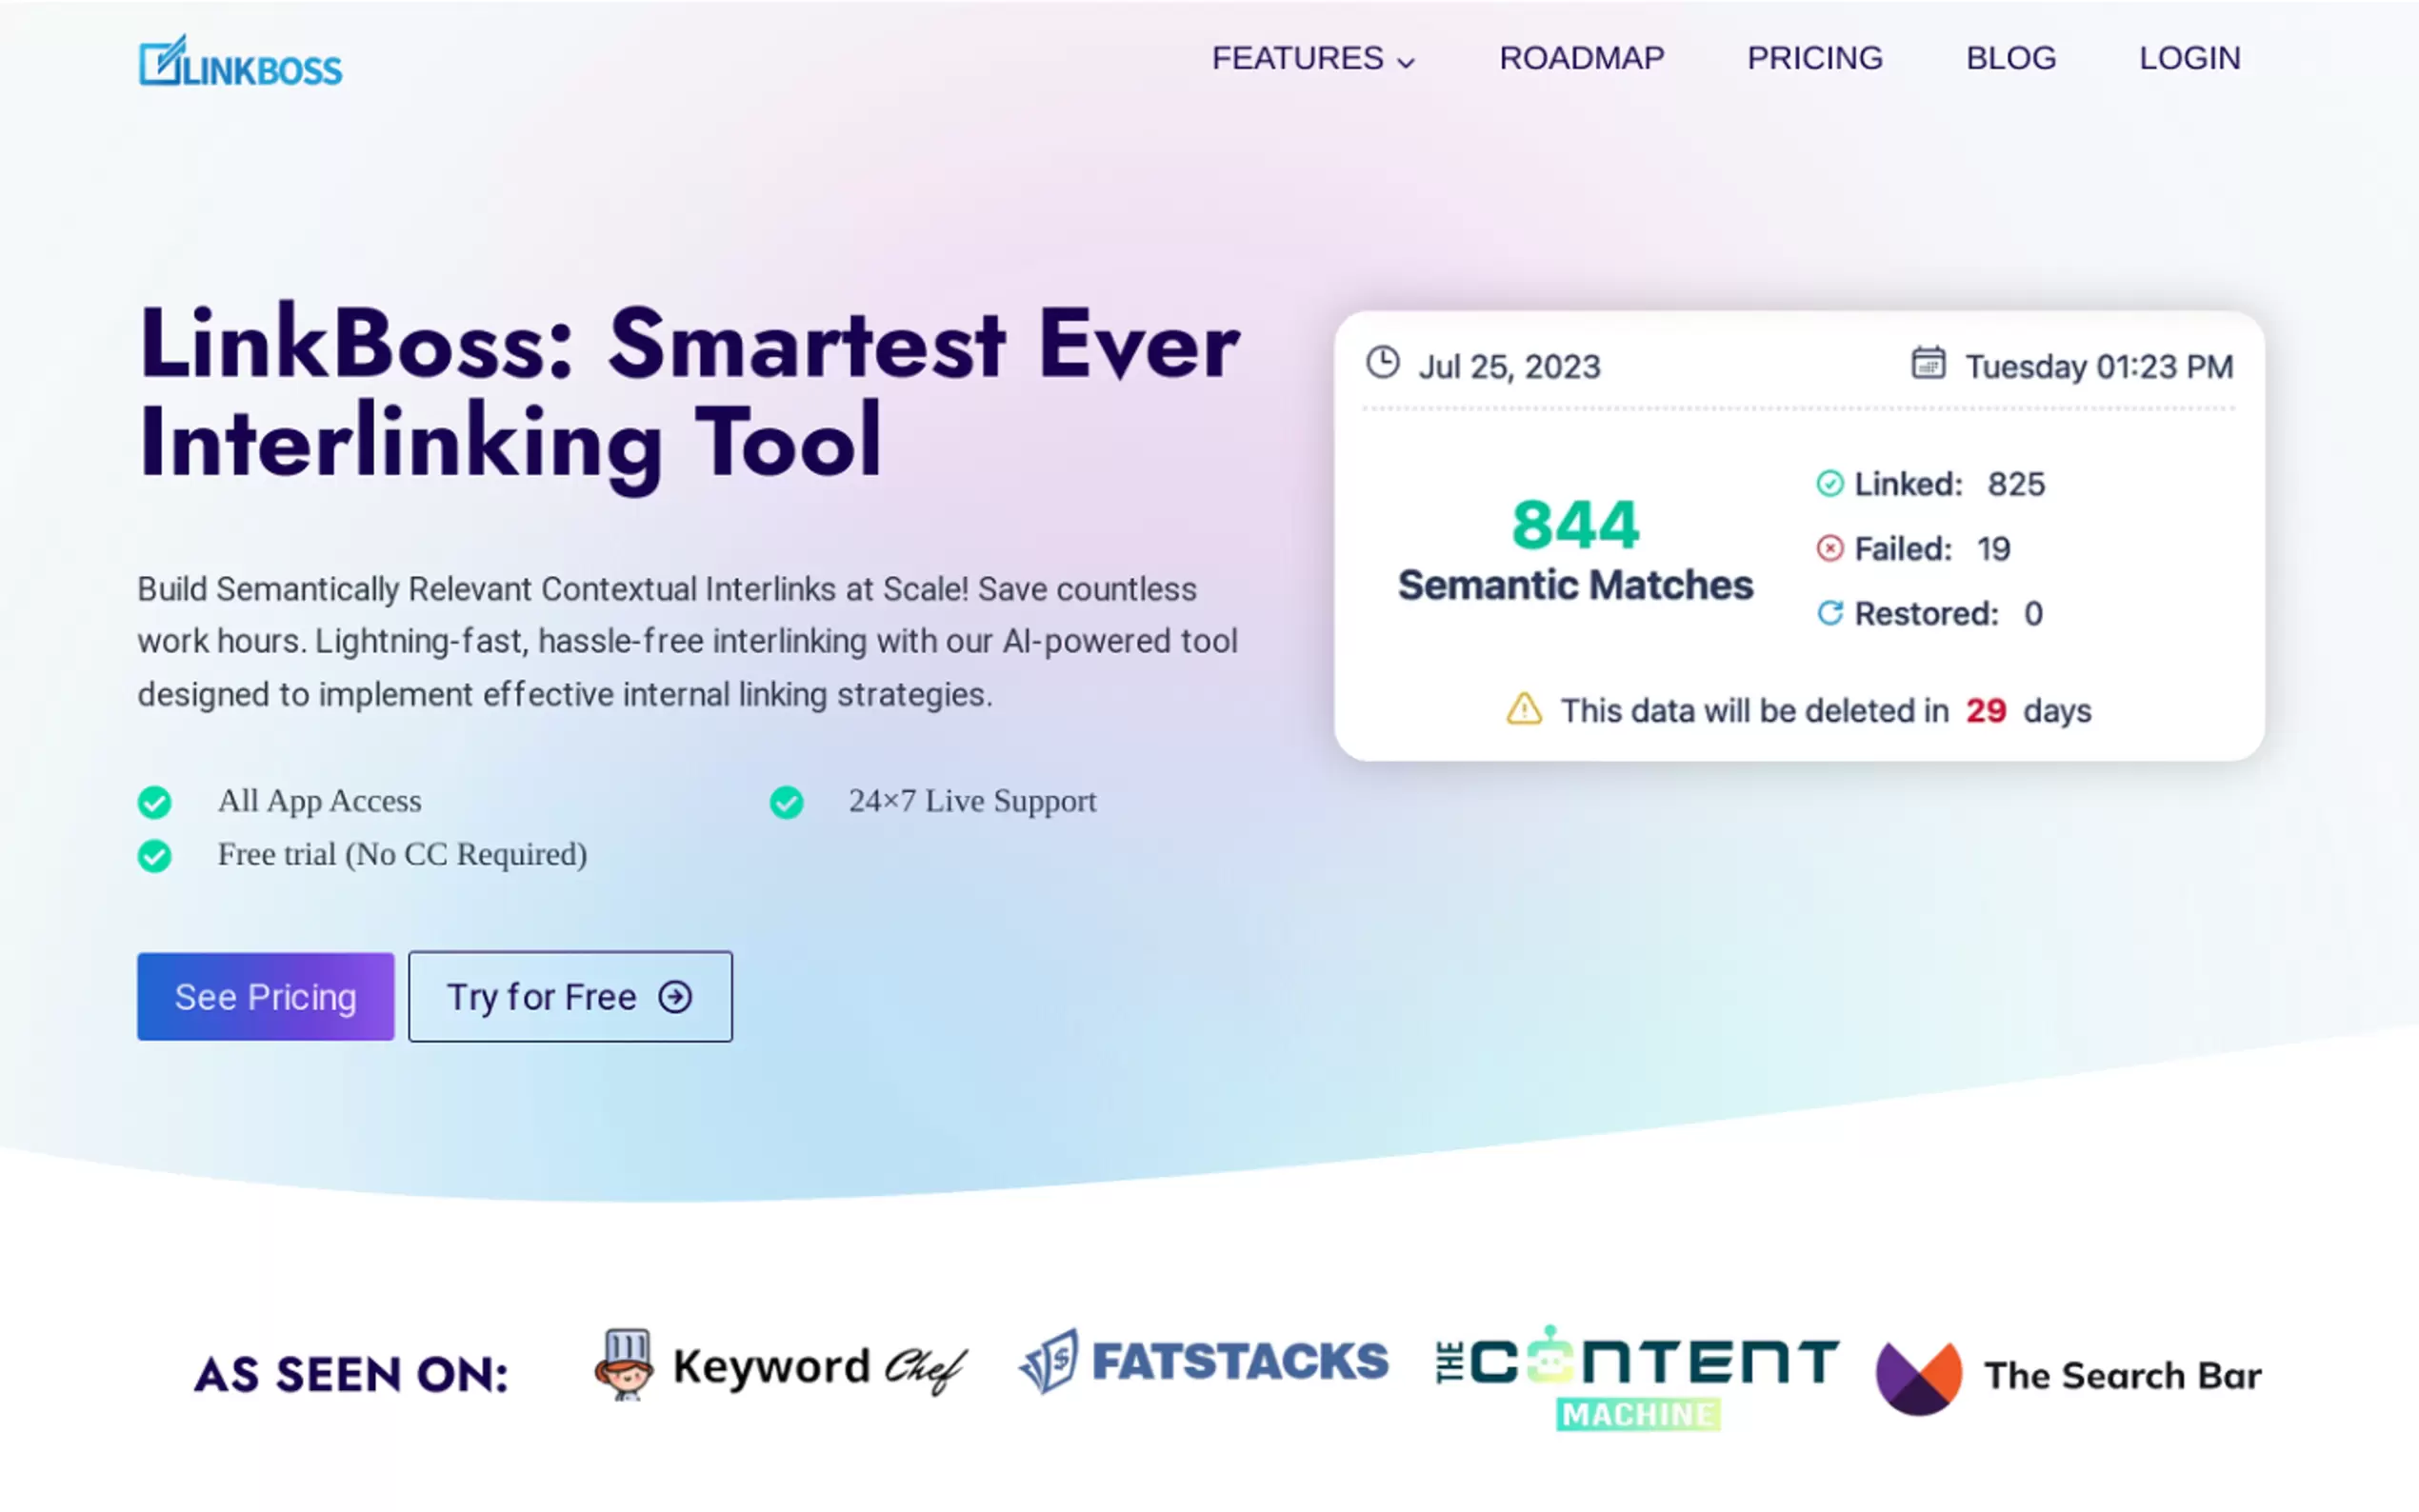This screenshot has width=2419, height=1512.
Task: Click the All App Access checkmark
Action: [155, 802]
